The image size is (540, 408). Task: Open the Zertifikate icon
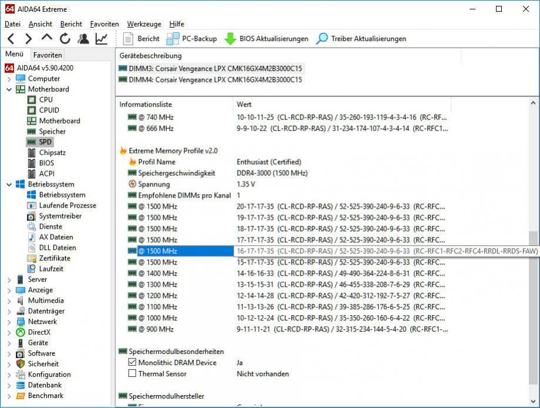pyautogui.click(x=32, y=258)
